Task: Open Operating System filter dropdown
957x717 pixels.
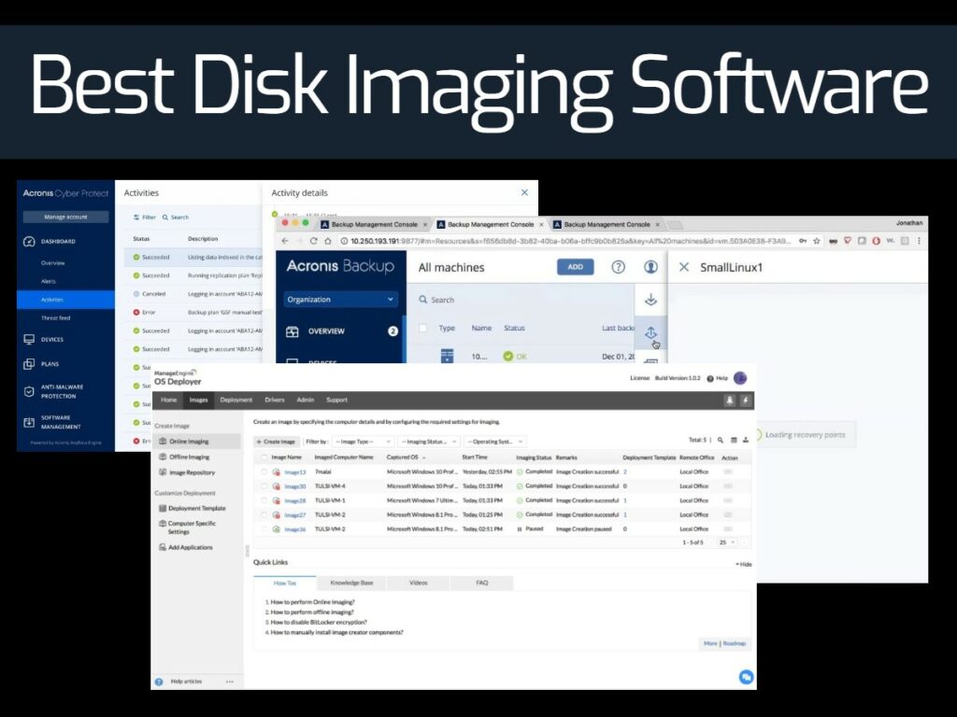Action: (x=494, y=442)
